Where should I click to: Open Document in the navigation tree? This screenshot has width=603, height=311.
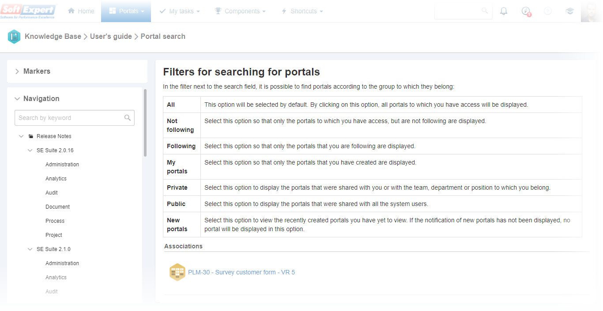pyautogui.click(x=57, y=207)
